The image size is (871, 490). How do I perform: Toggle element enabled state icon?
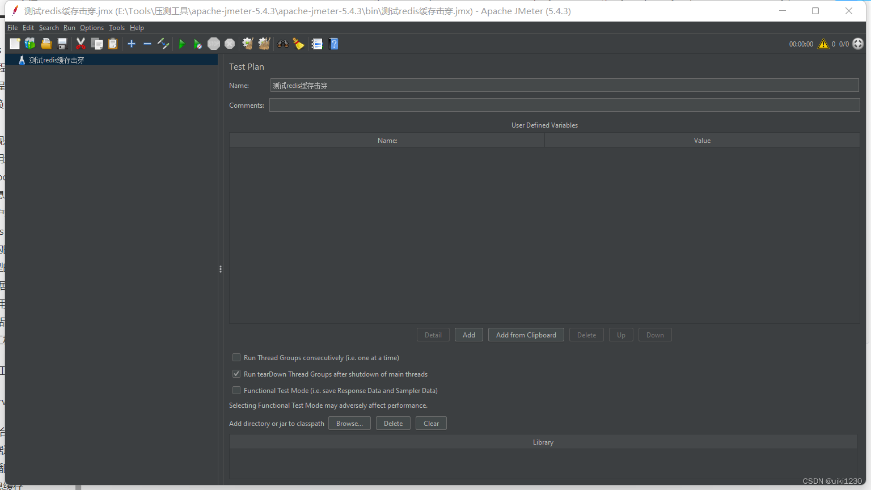coord(163,44)
